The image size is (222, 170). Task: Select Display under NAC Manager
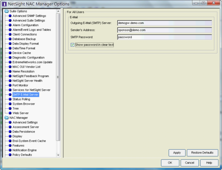(17, 136)
